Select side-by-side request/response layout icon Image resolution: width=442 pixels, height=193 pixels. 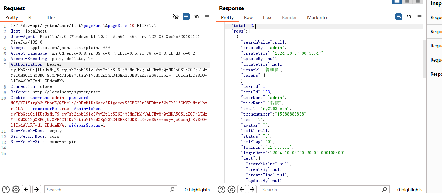click(397, 1)
